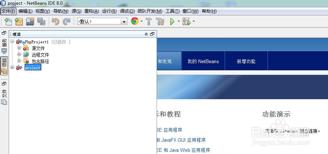Click the 项目 panel title bar
328x154 pixels.
point(83,34)
